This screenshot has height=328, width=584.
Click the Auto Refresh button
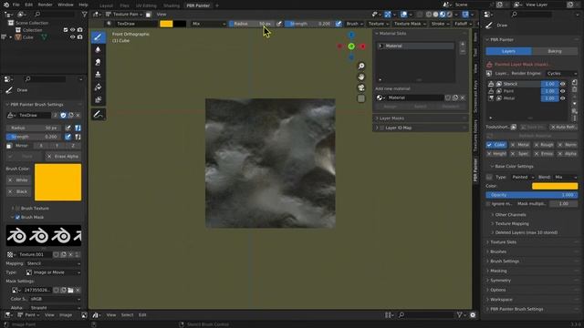564,128
